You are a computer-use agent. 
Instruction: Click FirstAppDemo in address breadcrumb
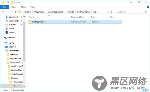coord(83,12)
